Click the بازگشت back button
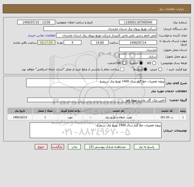The width and height of the screenshot is (194, 187). click(x=58, y=147)
